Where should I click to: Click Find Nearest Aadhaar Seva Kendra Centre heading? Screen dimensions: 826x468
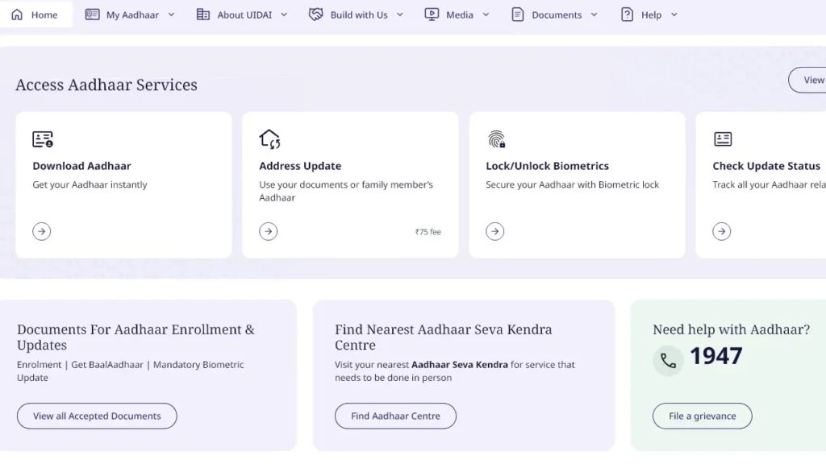coord(444,337)
